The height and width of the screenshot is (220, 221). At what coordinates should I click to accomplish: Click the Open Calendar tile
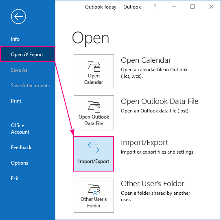(x=94, y=72)
